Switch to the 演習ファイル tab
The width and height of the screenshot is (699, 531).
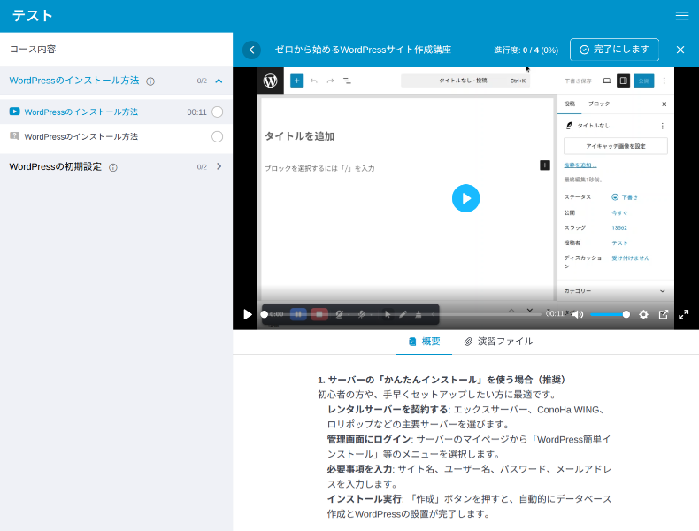click(498, 342)
